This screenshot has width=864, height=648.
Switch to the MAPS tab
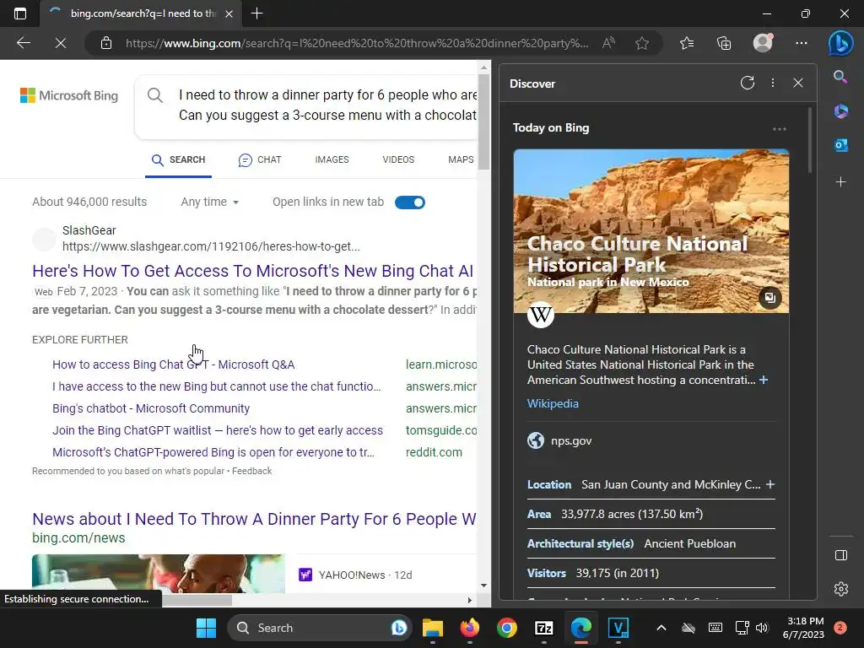pos(461,159)
